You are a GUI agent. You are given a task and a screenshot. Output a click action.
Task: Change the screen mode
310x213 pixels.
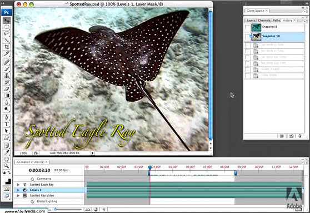tap(7, 196)
